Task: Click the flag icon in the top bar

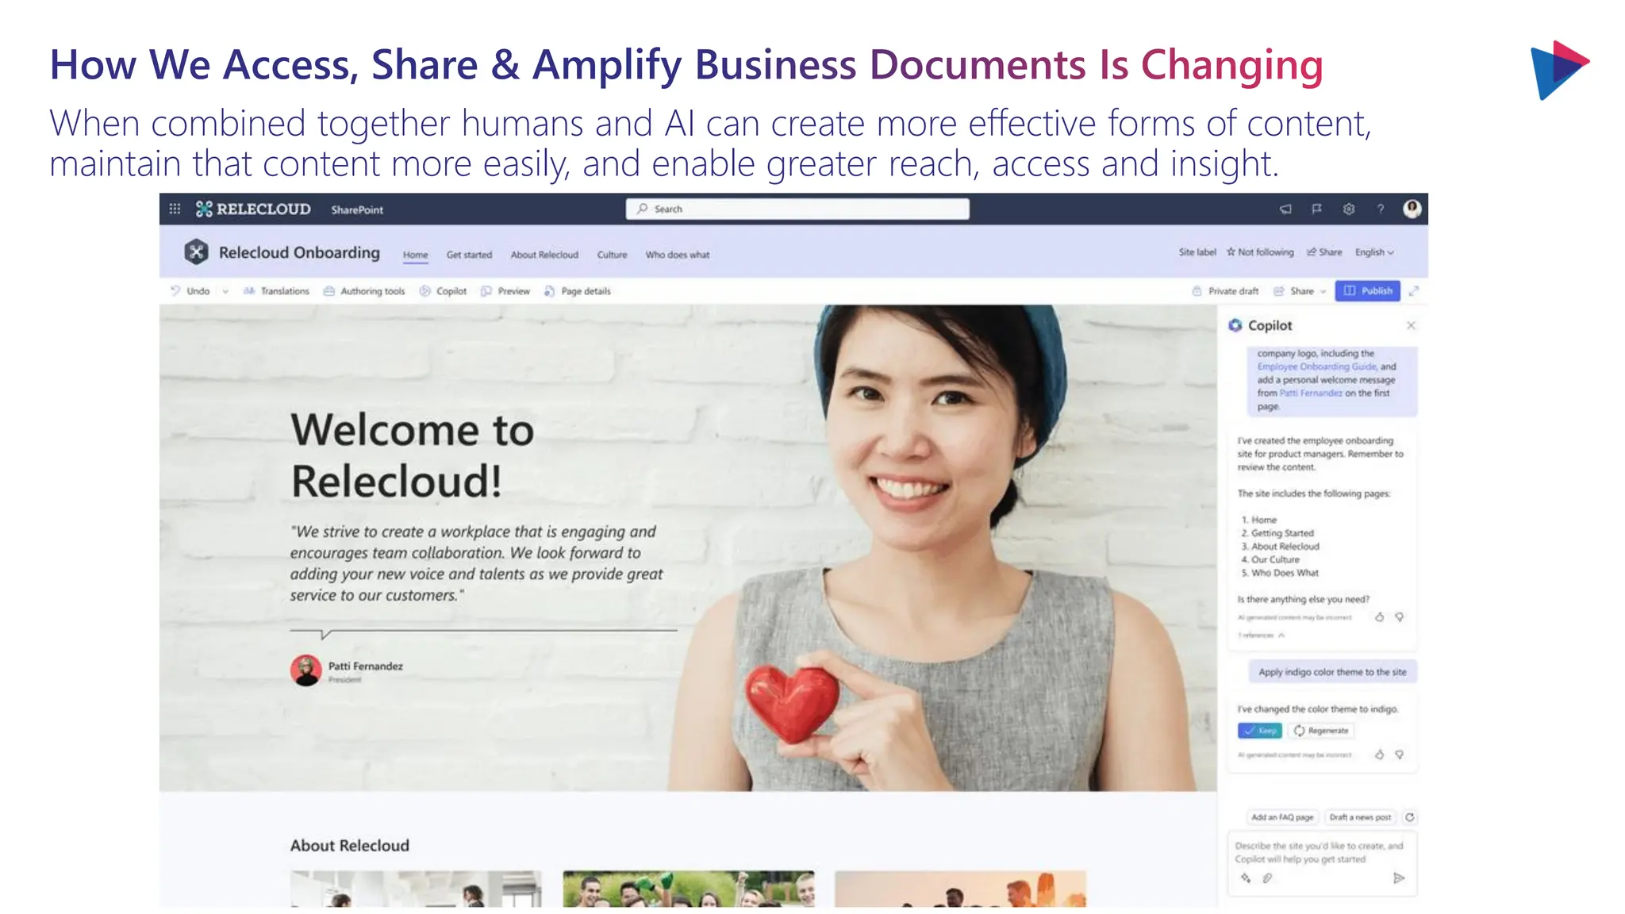Action: click(1317, 209)
